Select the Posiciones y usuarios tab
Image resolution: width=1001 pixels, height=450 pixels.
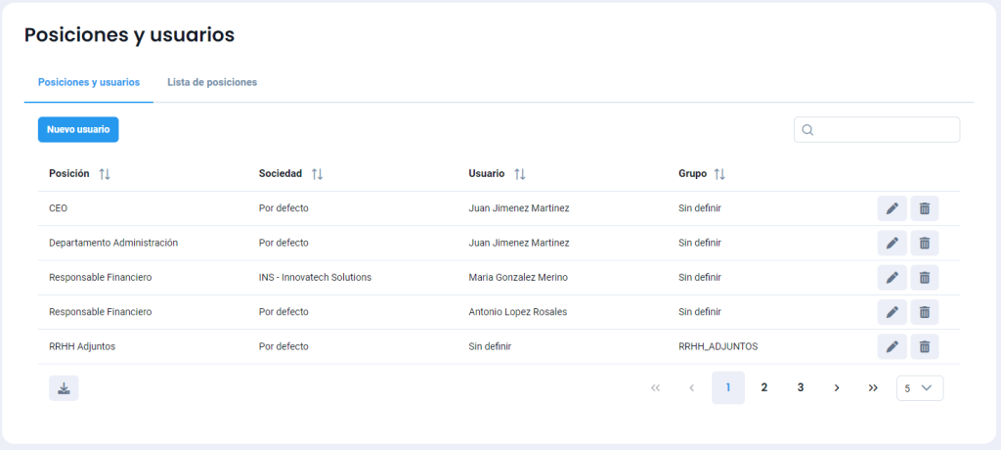point(88,82)
